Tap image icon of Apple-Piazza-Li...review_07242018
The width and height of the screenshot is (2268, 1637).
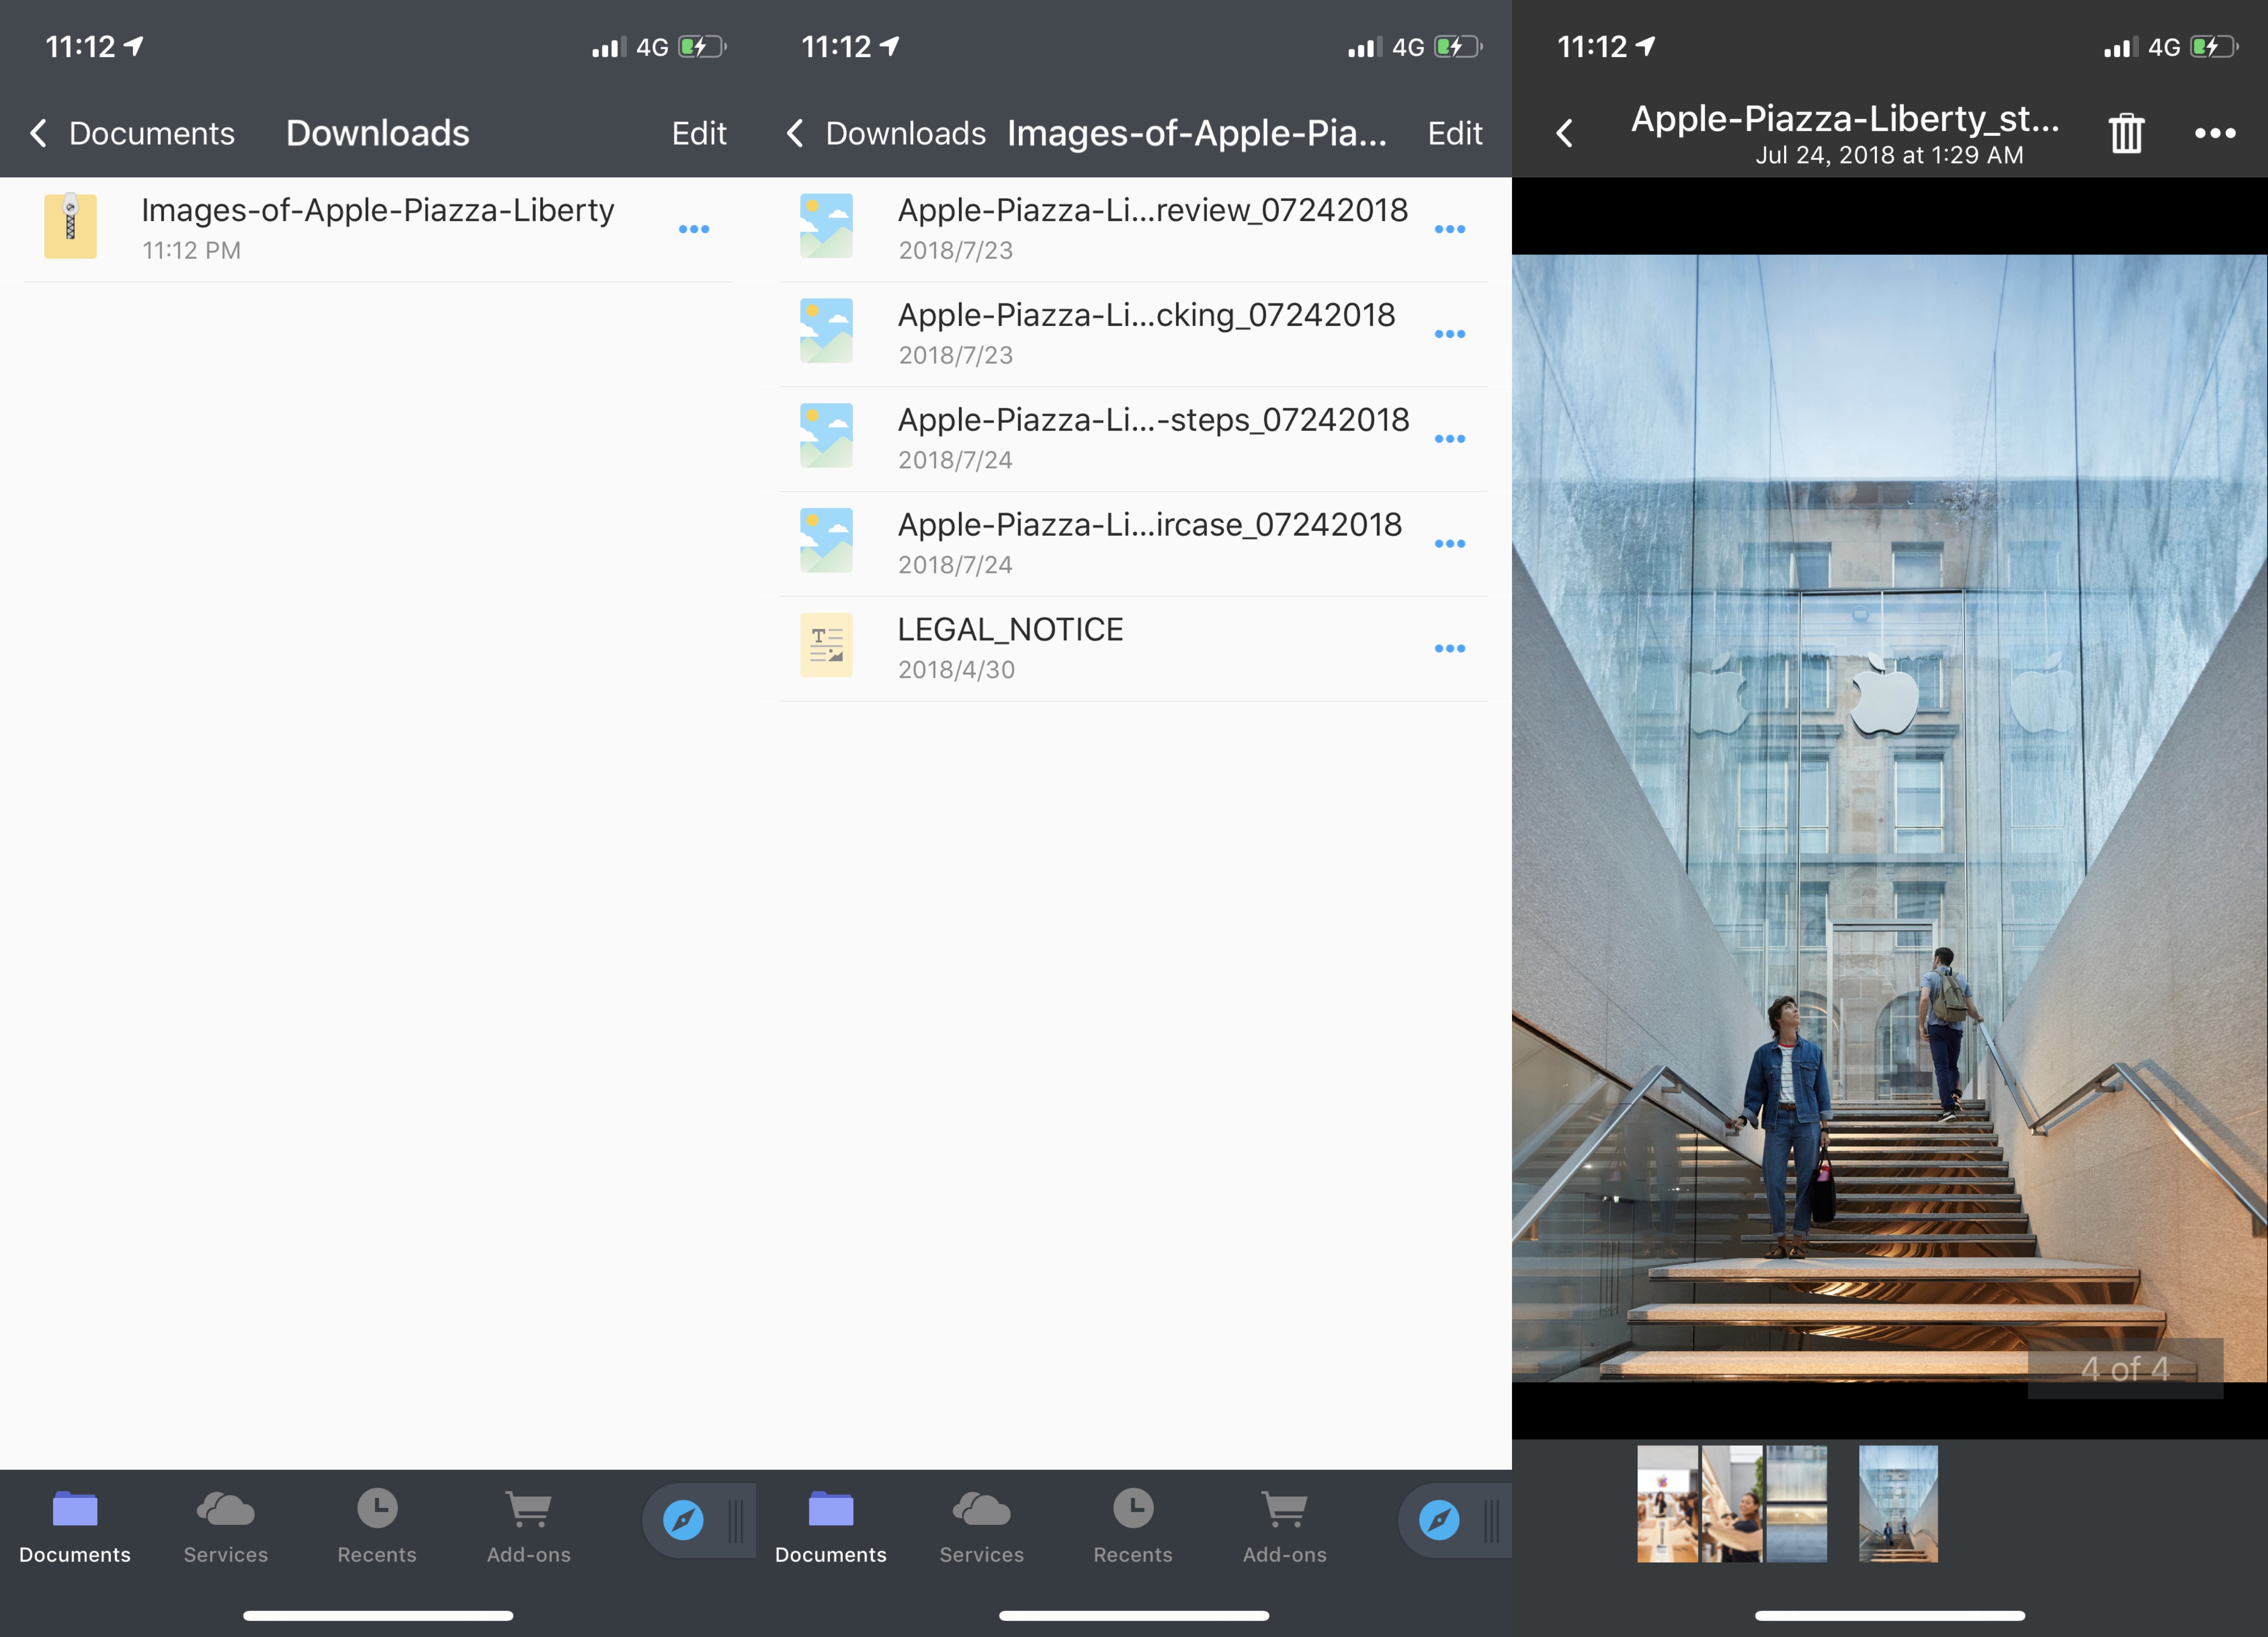826,226
